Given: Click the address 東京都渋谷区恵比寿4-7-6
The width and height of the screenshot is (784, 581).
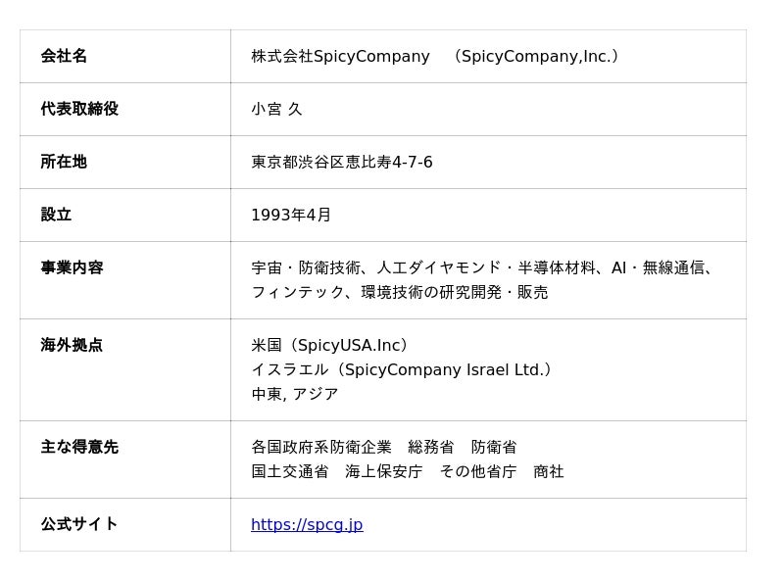Looking at the screenshot, I should coord(341,163).
